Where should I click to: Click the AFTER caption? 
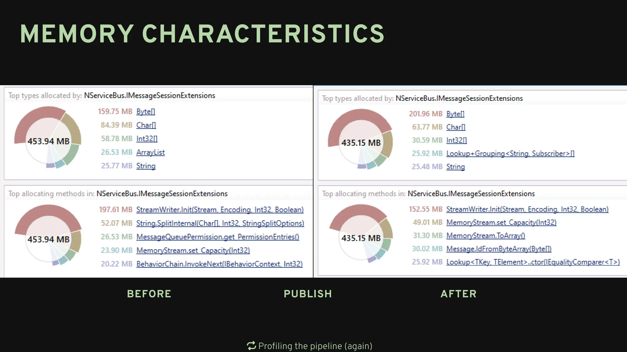[459, 294]
